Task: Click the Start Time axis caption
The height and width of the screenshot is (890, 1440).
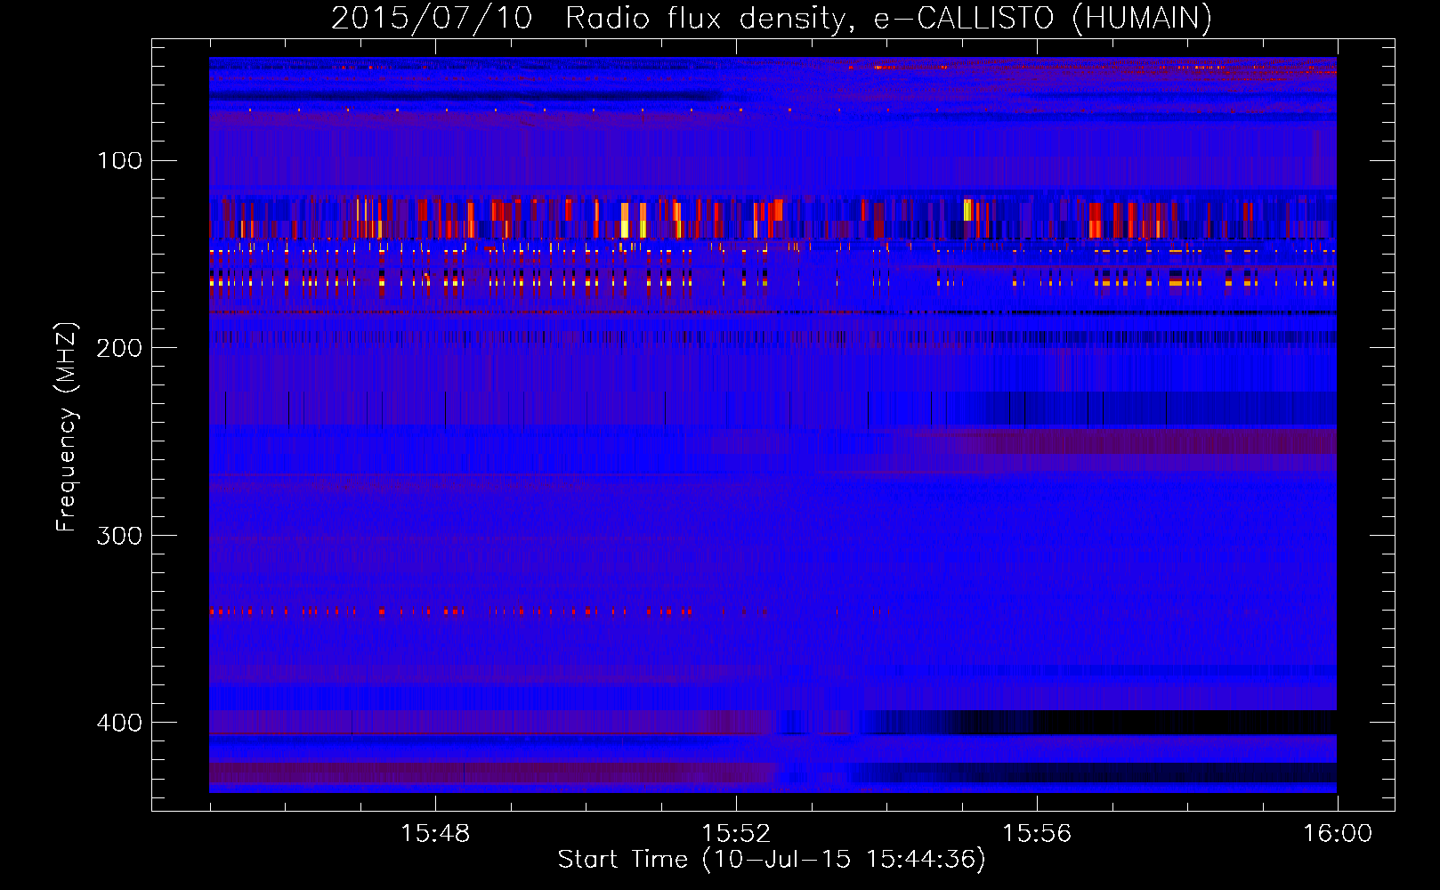Action: [772, 860]
